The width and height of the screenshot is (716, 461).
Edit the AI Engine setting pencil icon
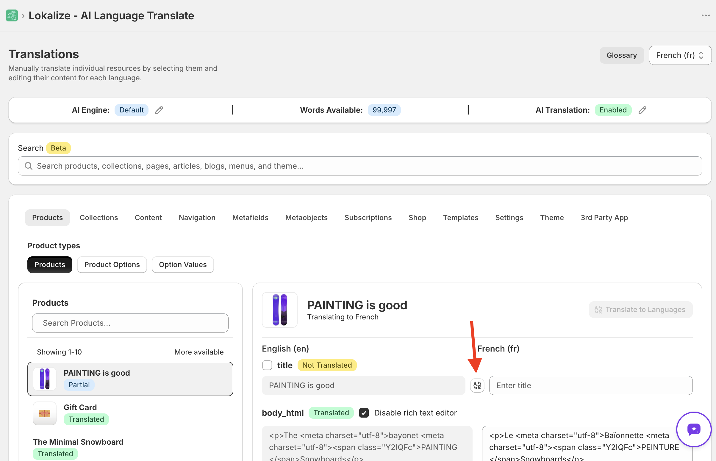pos(159,110)
